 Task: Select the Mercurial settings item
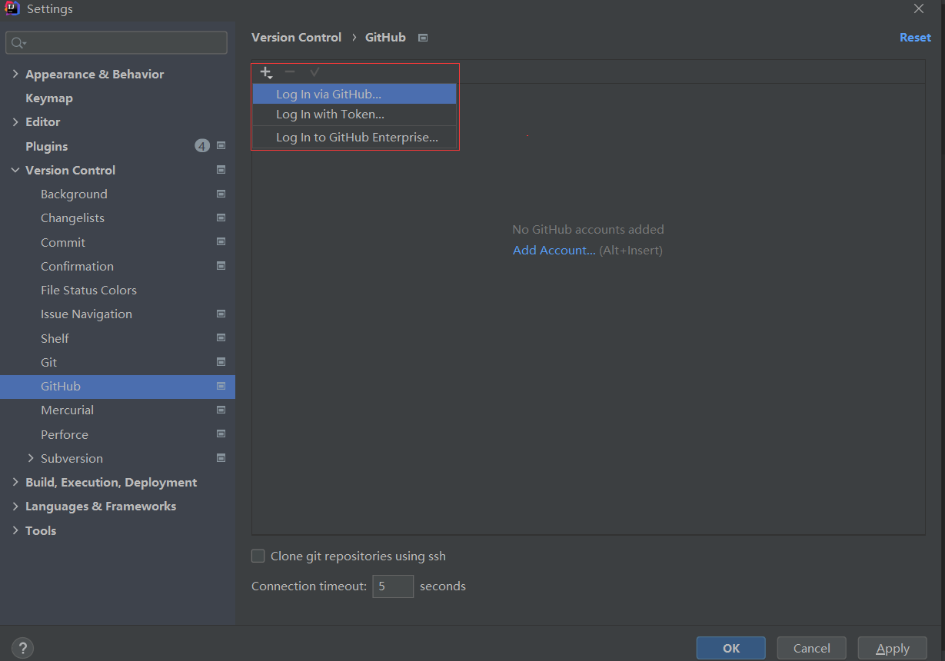click(67, 410)
